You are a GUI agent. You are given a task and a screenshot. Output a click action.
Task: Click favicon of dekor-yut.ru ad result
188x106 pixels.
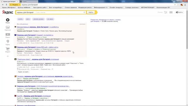pos(15,47)
